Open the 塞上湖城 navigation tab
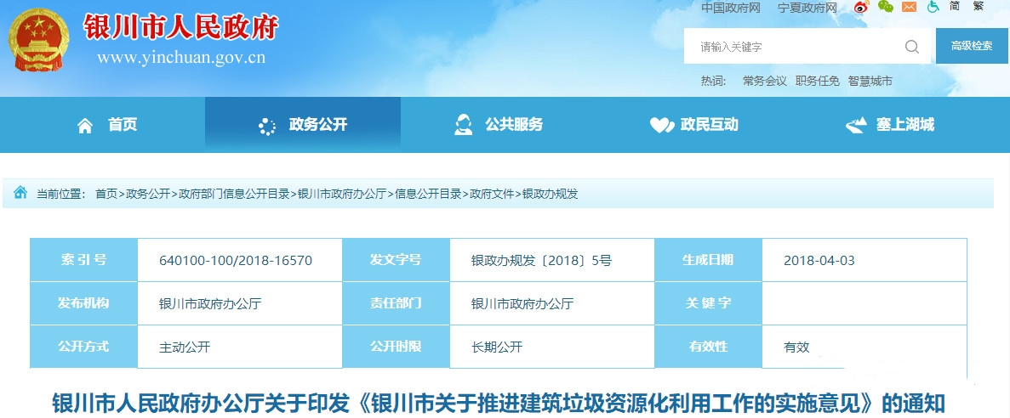1010x418 pixels. pyautogui.click(x=890, y=125)
